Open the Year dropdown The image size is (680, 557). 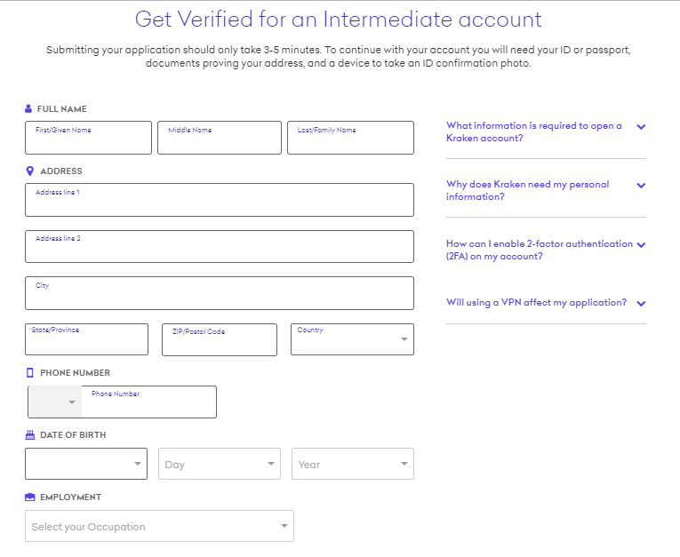[353, 464]
